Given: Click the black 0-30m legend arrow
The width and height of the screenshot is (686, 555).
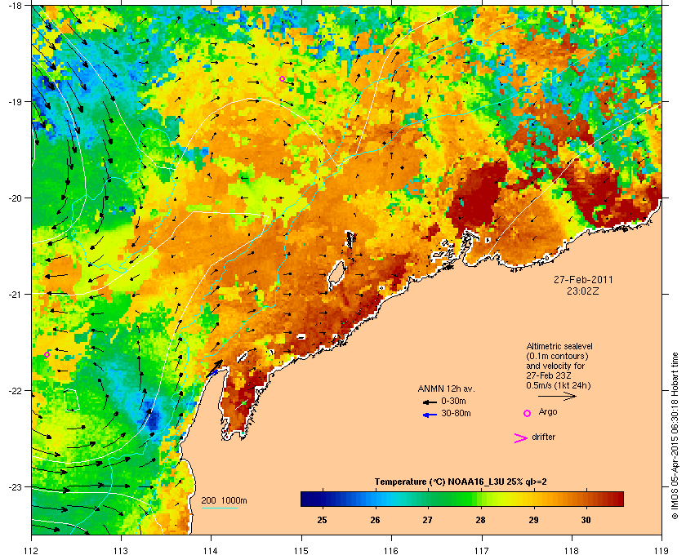Looking at the screenshot, I should (430, 402).
